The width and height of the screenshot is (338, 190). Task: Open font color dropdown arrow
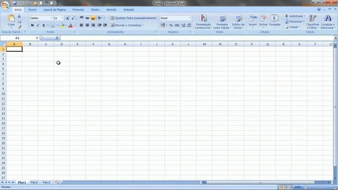point(74,25)
